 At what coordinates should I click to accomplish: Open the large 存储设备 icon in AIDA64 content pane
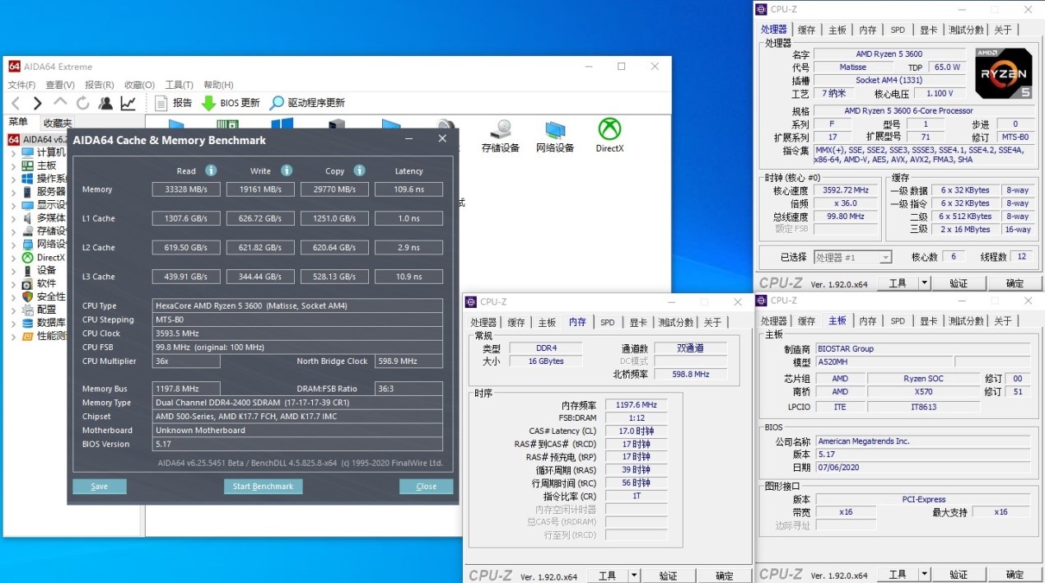(x=501, y=136)
